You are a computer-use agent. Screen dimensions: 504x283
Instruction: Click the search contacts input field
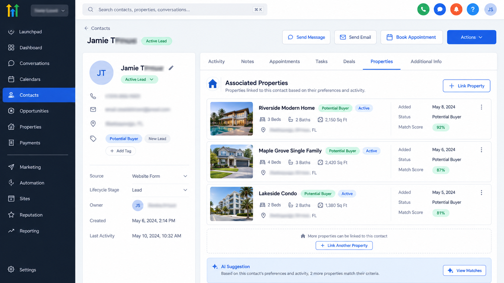point(175,10)
